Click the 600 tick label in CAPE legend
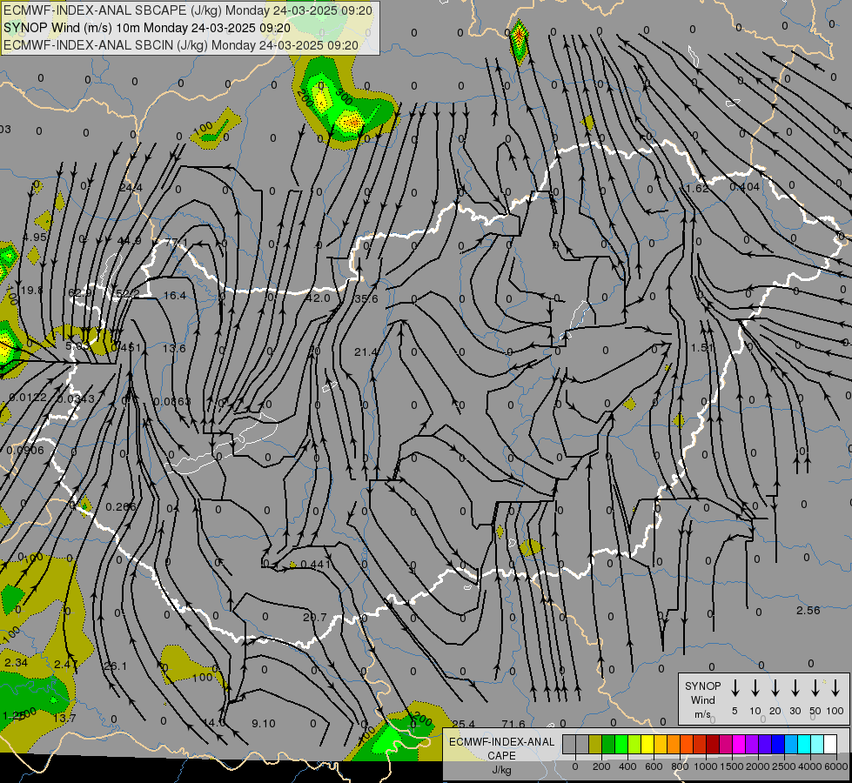Viewport: 852px width, 783px height. coord(654,766)
